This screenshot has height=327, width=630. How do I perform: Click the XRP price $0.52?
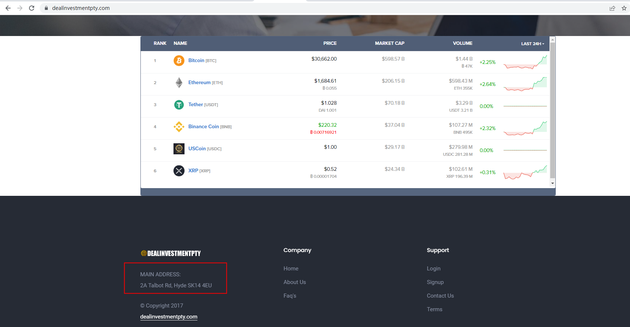click(330, 169)
